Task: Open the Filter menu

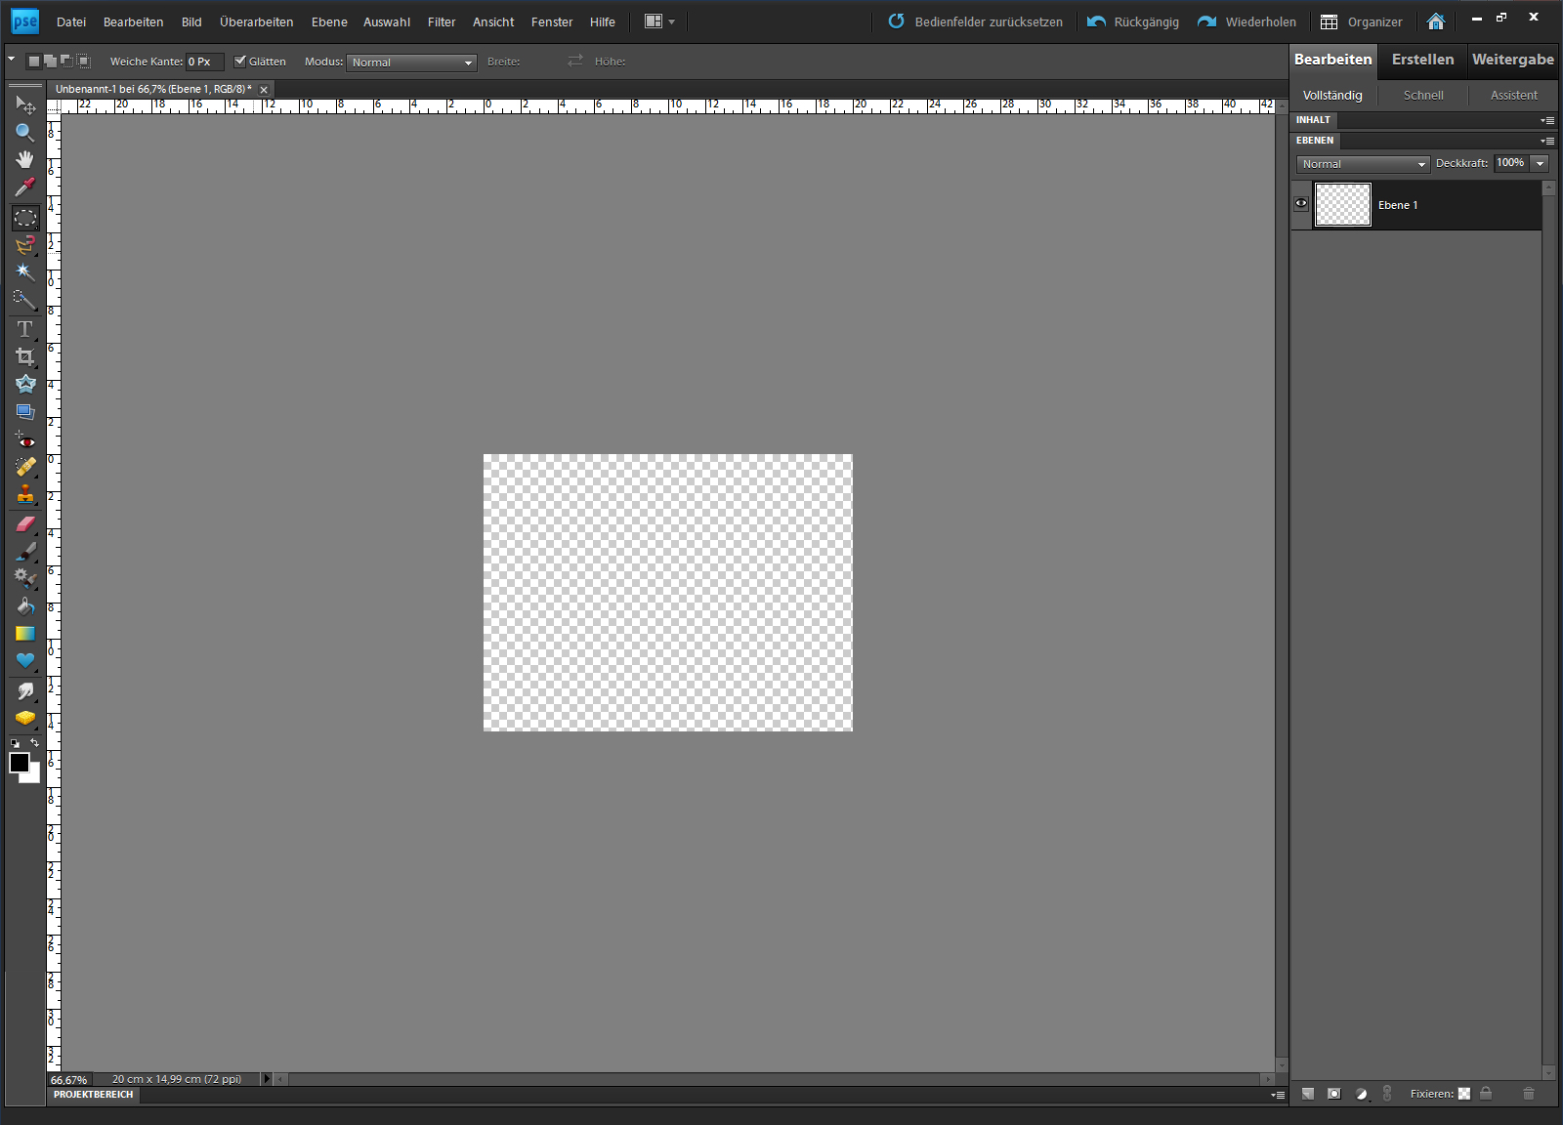Action: pyautogui.click(x=442, y=21)
